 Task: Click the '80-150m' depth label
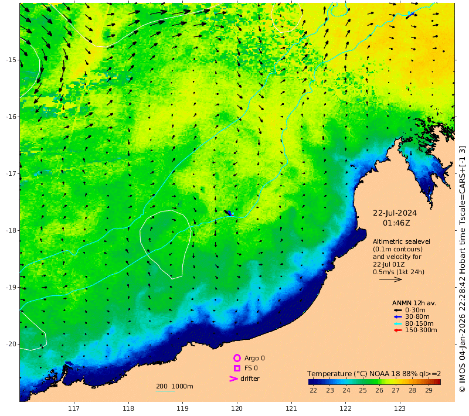419,323
